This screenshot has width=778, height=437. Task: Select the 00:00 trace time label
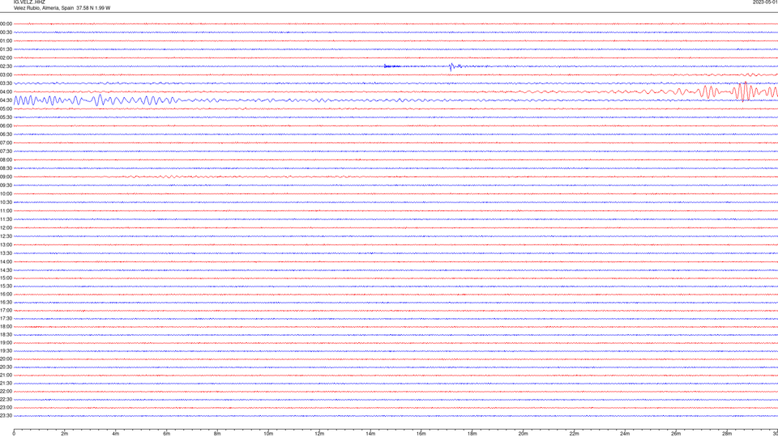[x=6, y=23]
